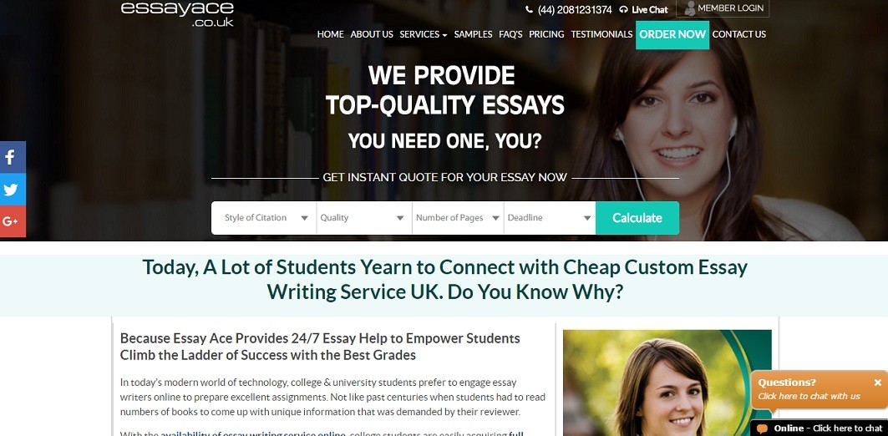Open the Contact Us link
Image resolution: width=888 pixels, height=436 pixels.
tap(739, 34)
